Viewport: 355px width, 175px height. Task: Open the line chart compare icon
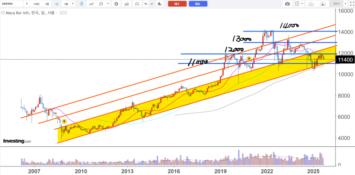pyautogui.click(x=91, y=4)
